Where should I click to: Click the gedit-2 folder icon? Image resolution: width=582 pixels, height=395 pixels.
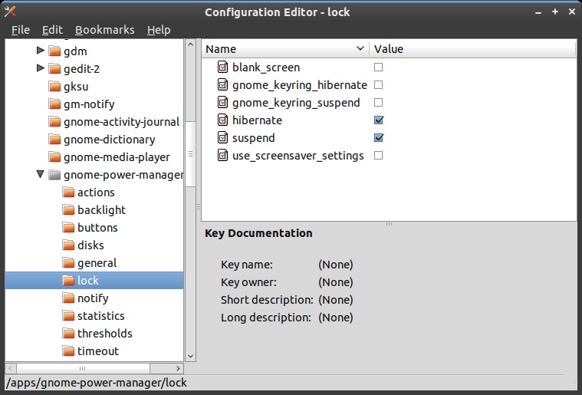point(54,69)
